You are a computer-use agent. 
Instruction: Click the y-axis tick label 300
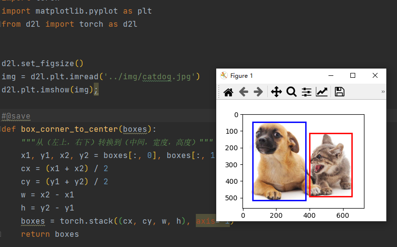tap(231, 165)
